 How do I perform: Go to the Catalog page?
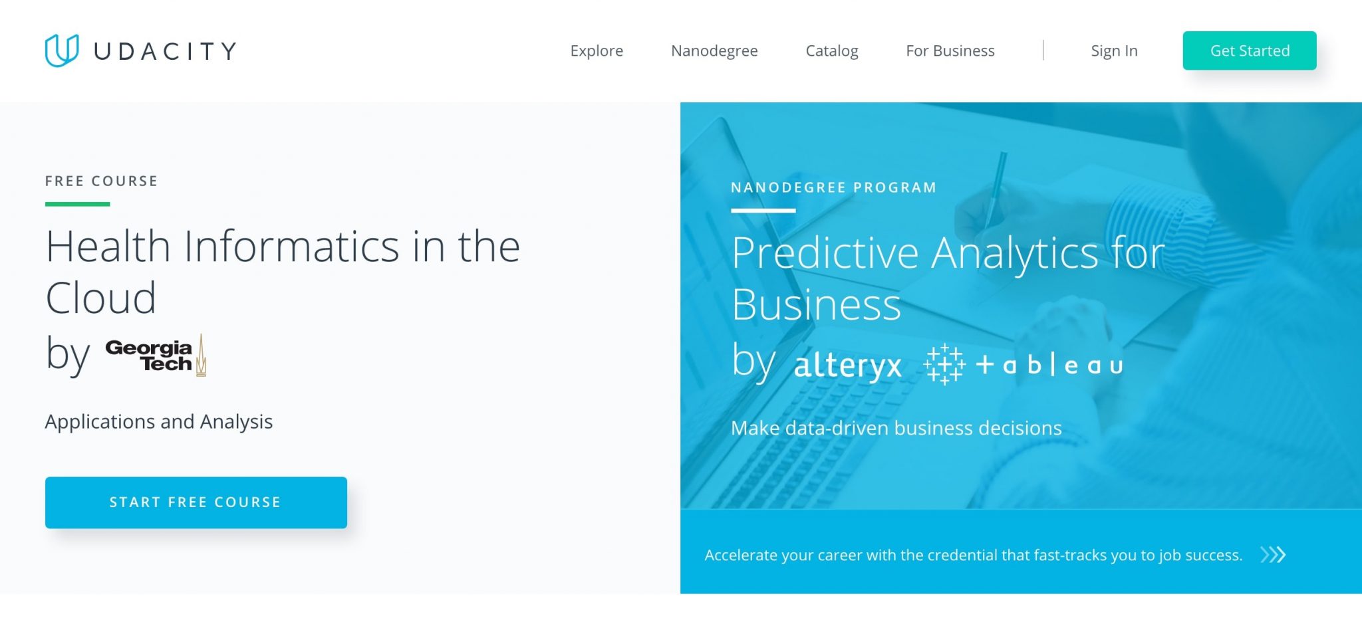pos(831,51)
